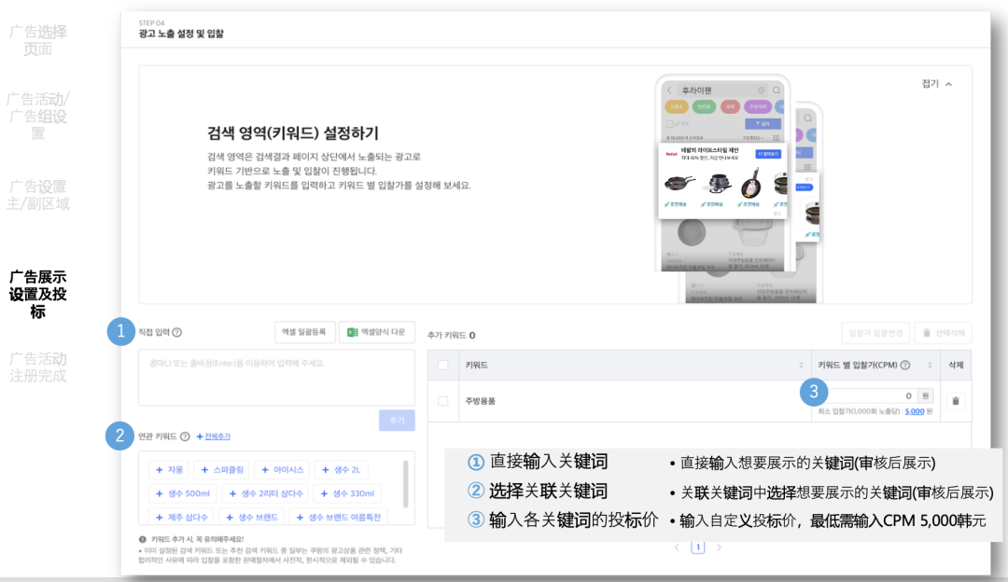
Task: Add the related keyword 생수 330ml
Action: [348, 493]
